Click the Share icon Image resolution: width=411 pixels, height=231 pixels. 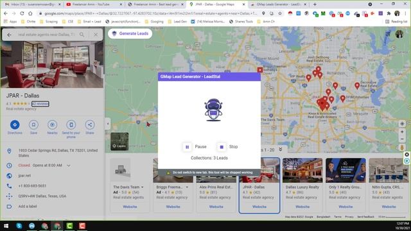(90, 124)
